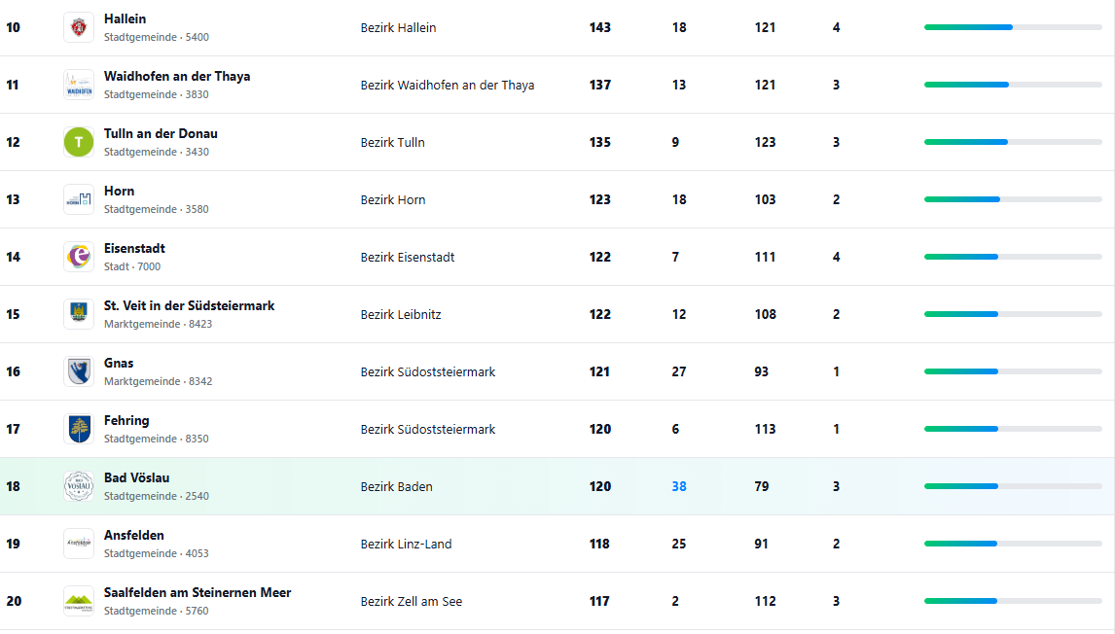1115x634 pixels.
Task: Click the progress bar in Hallein row
Action: click(1013, 28)
